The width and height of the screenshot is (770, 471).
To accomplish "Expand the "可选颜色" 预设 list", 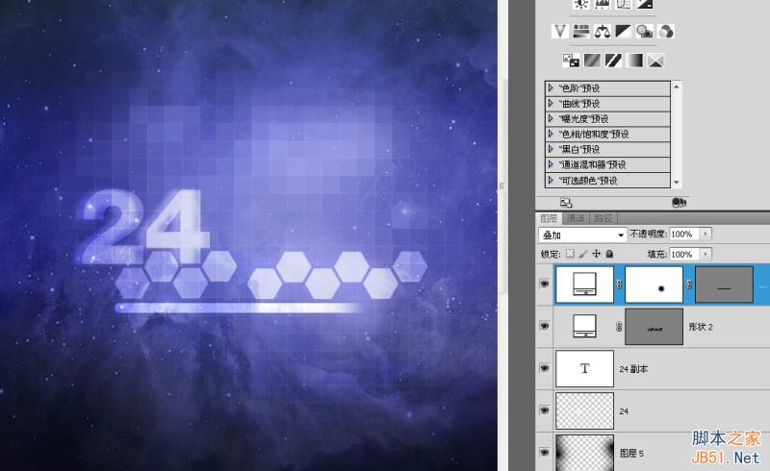I will click(x=551, y=180).
